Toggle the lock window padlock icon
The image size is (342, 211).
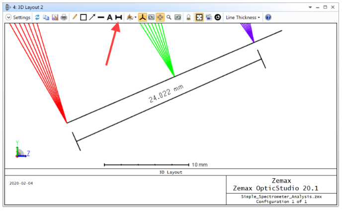[x=189, y=17]
